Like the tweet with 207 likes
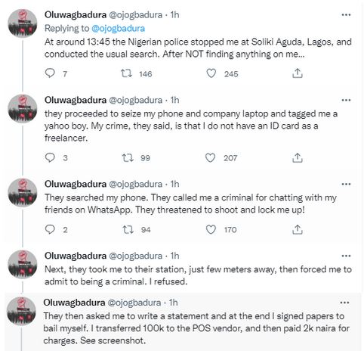 click(210, 158)
